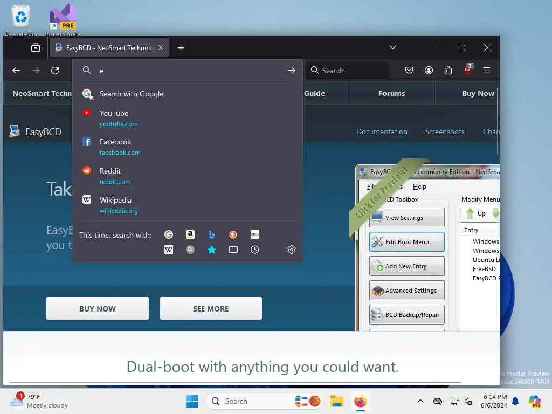Open the Guide navigation item
Image resolution: width=552 pixels, height=414 pixels.
pos(314,93)
